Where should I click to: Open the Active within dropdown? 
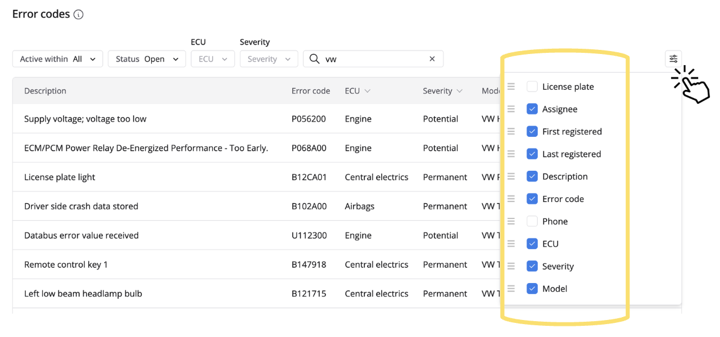(58, 59)
